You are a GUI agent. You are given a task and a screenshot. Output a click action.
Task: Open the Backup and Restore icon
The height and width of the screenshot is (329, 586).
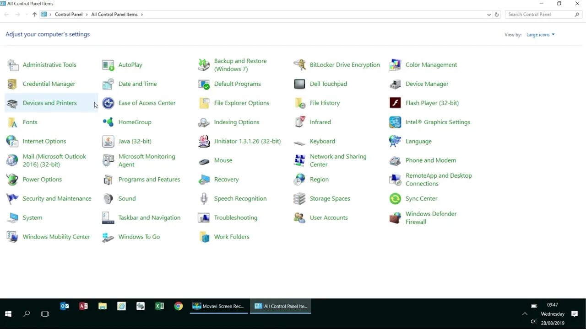(x=204, y=65)
